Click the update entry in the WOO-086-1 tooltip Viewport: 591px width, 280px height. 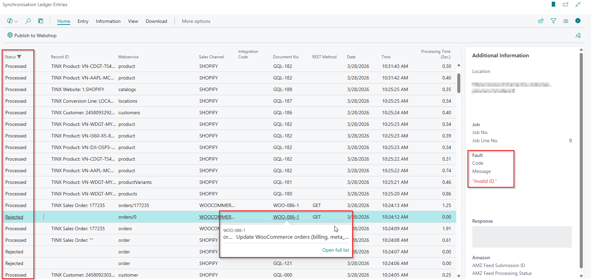pos(286,237)
